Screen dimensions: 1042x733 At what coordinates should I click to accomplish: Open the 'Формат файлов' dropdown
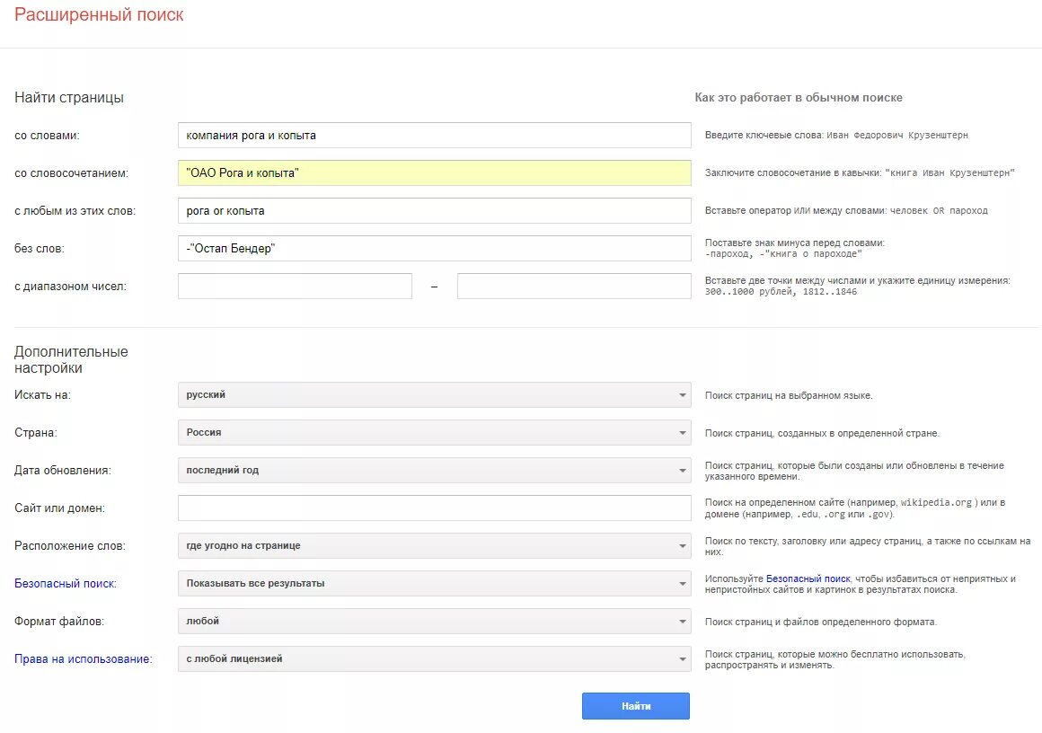tap(434, 622)
